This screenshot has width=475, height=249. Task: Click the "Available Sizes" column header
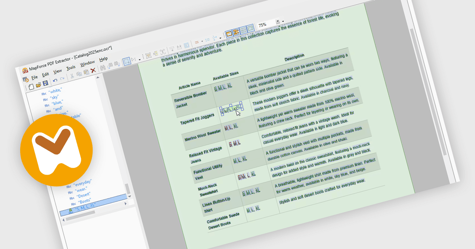pos(226,75)
